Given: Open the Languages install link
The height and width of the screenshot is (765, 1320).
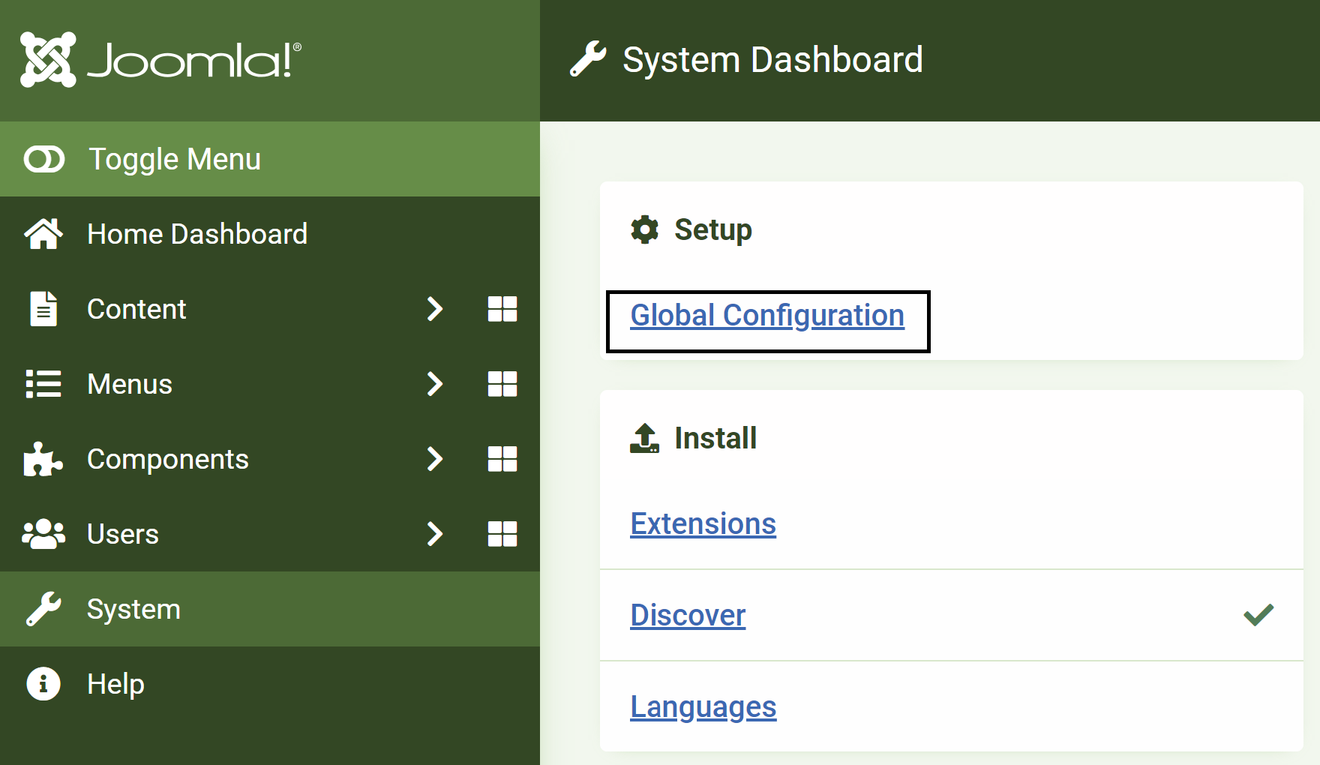Looking at the screenshot, I should tap(703, 707).
